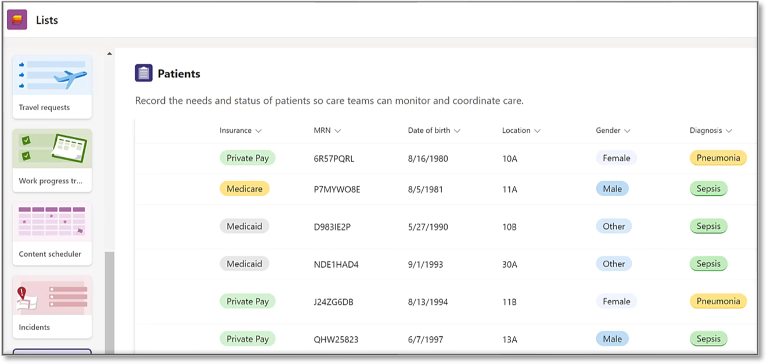Open the Diagnosis column dropdown
The width and height of the screenshot is (767, 364).
point(729,131)
